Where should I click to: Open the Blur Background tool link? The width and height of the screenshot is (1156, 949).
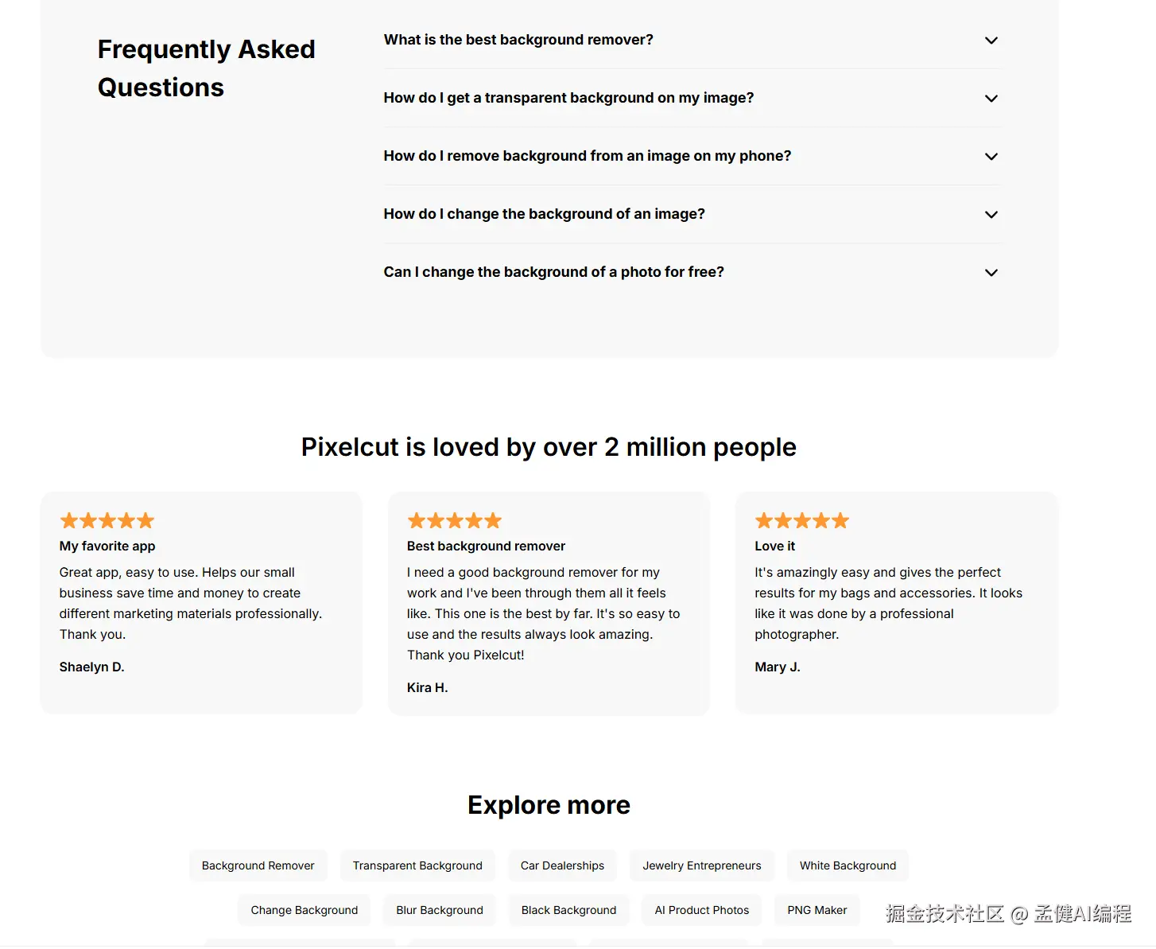click(x=440, y=910)
